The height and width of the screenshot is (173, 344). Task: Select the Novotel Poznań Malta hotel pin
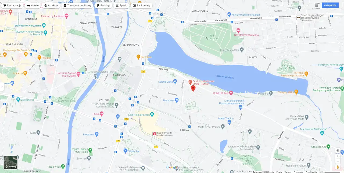(238, 30)
